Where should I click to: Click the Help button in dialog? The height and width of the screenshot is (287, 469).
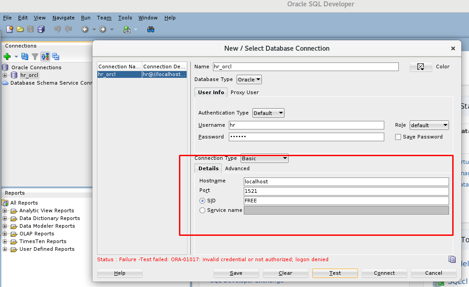tap(120, 273)
